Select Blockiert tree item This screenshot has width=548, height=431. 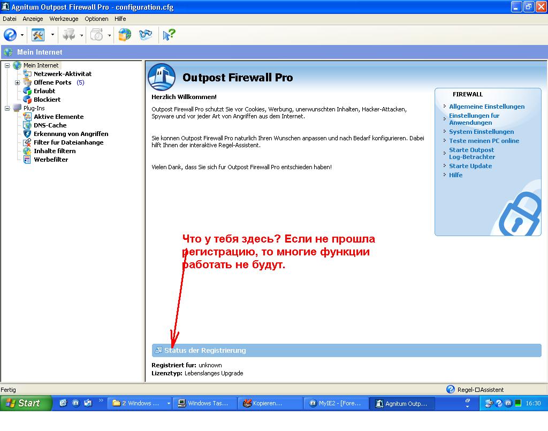47,100
